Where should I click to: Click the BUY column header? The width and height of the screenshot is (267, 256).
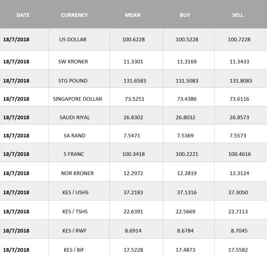point(185,15)
